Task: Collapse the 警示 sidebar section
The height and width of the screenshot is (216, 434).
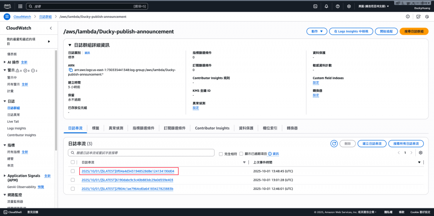Action: tap(5, 70)
